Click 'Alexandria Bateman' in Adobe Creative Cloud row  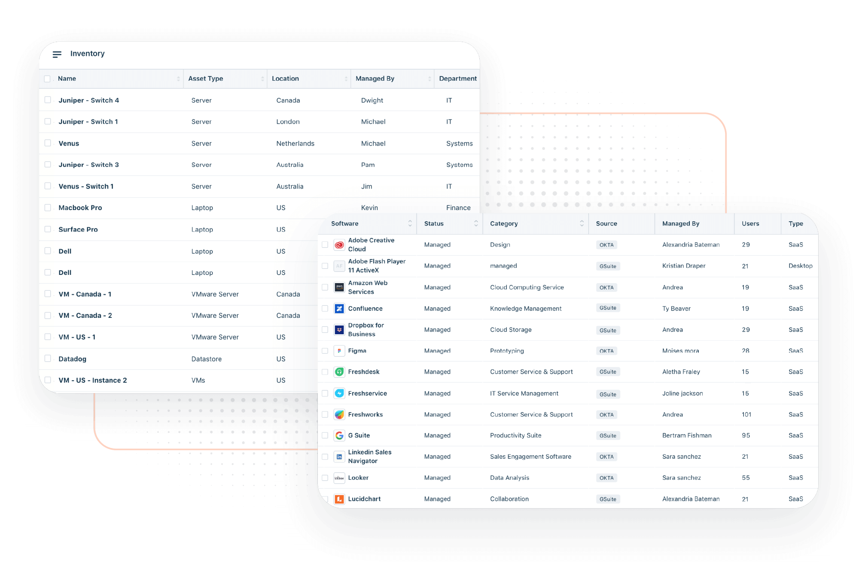tap(691, 245)
